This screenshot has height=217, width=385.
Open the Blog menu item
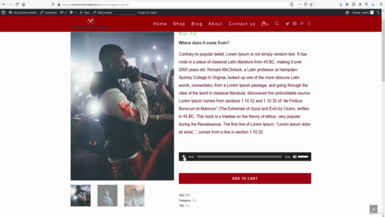click(197, 24)
